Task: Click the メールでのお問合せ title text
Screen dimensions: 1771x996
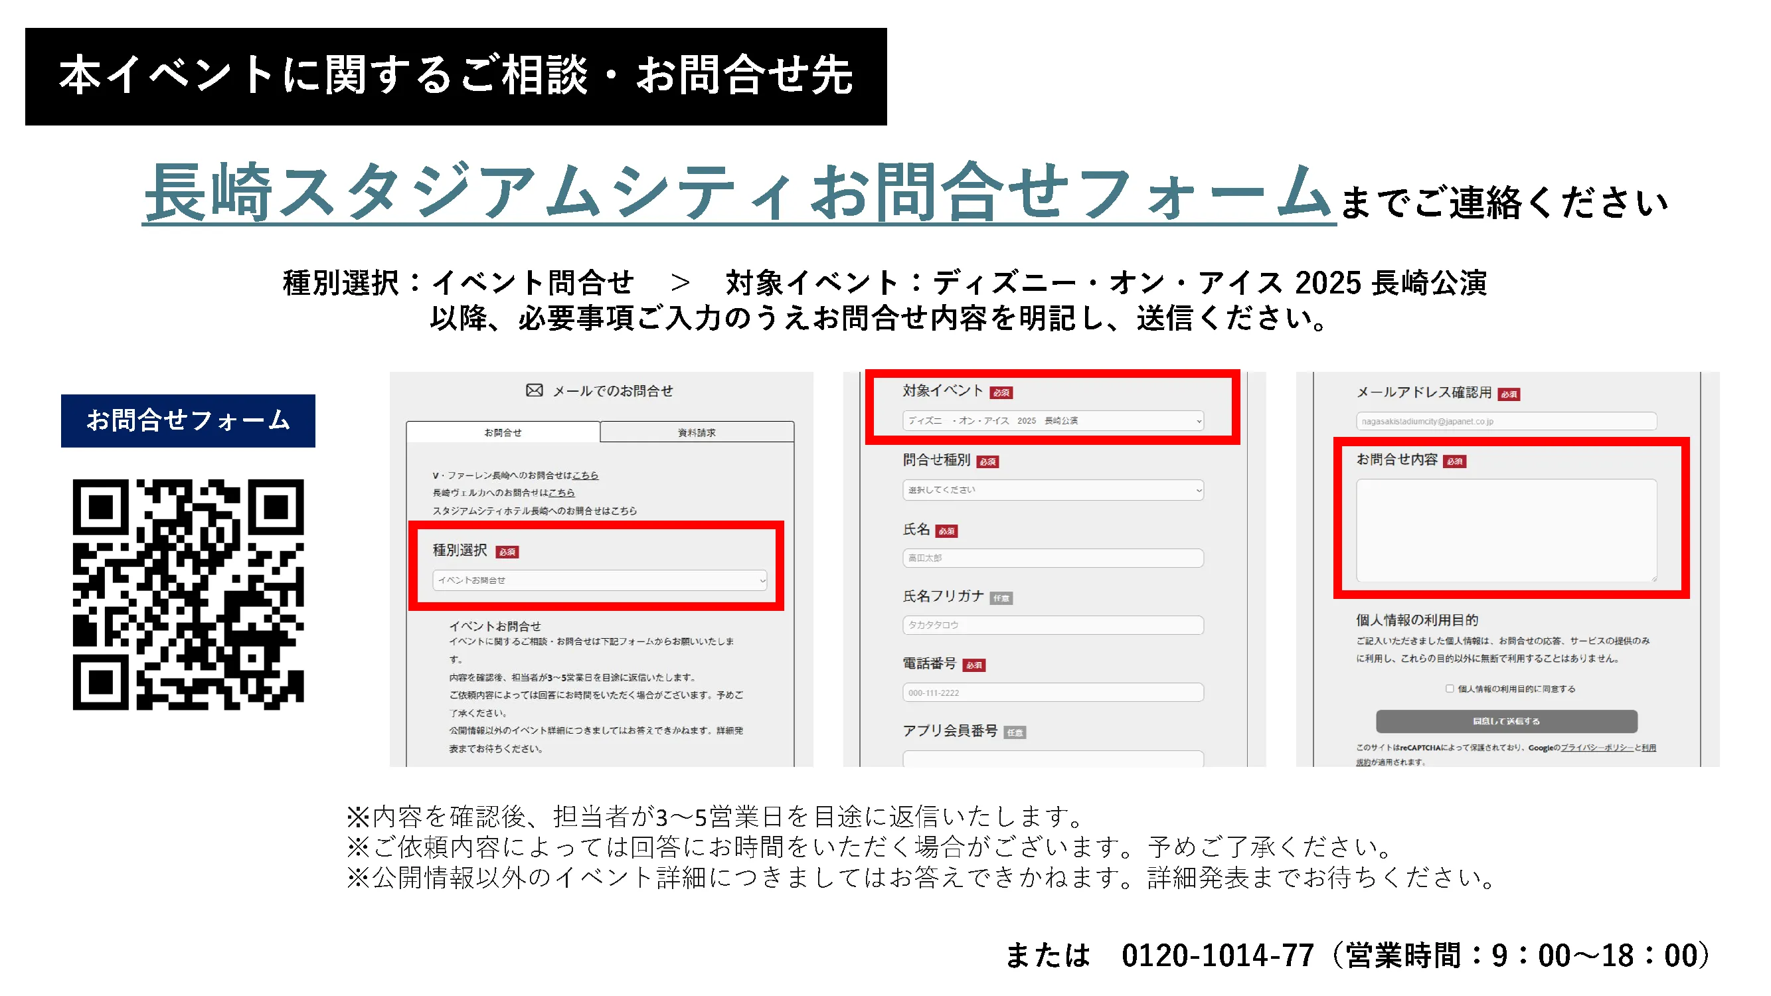Action: click(x=612, y=390)
